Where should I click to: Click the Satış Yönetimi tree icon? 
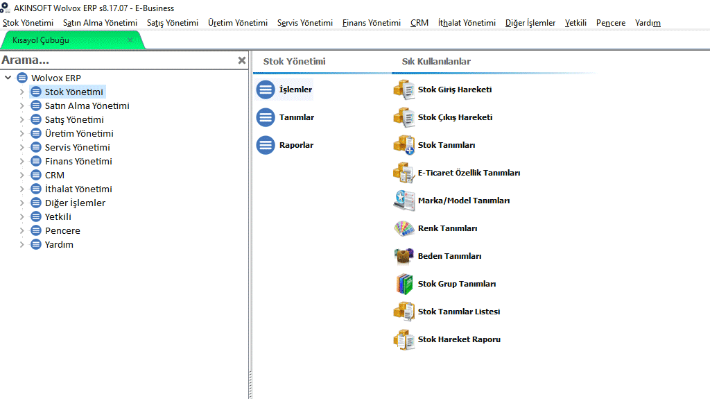coord(36,119)
